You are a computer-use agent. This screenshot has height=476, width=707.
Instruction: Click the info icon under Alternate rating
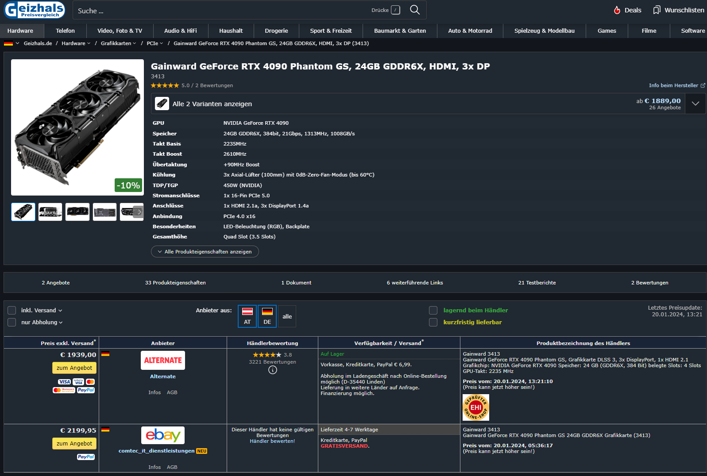(273, 370)
